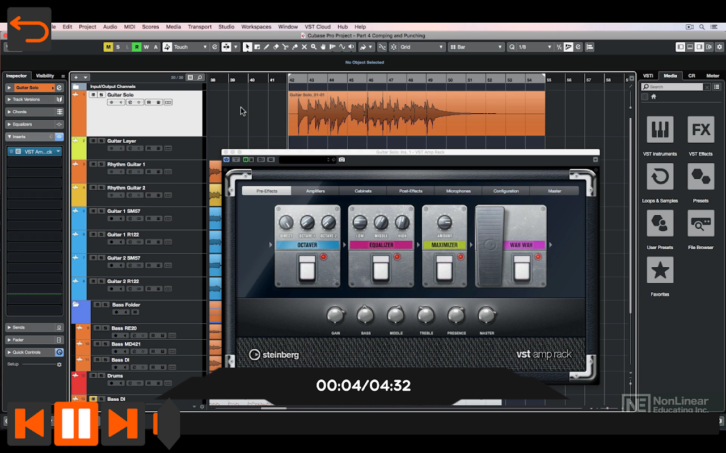The height and width of the screenshot is (453, 726).
Task: Click the amp Master knob
Action: coord(487,315)
